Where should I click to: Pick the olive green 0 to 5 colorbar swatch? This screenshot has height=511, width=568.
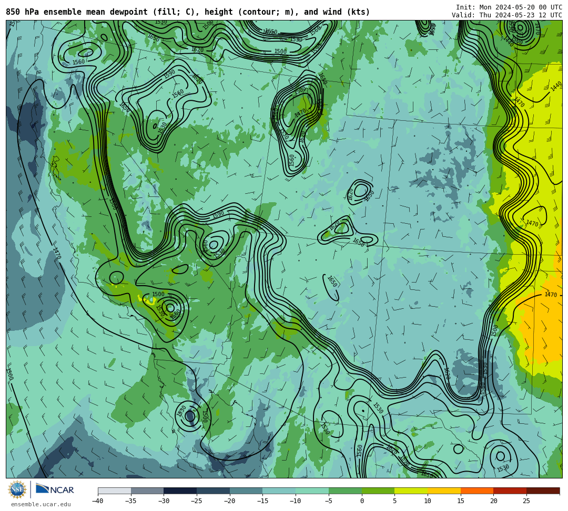coord(378,491)
